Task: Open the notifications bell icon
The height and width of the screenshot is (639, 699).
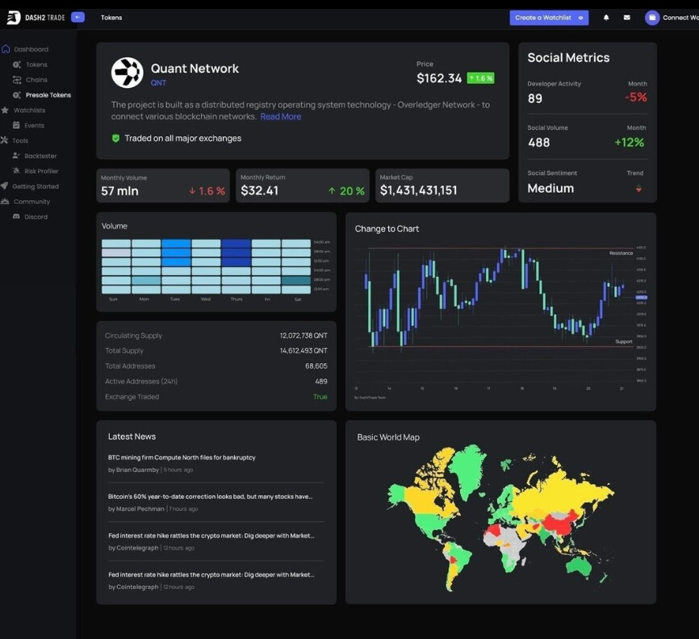Action: click(606, 18)
